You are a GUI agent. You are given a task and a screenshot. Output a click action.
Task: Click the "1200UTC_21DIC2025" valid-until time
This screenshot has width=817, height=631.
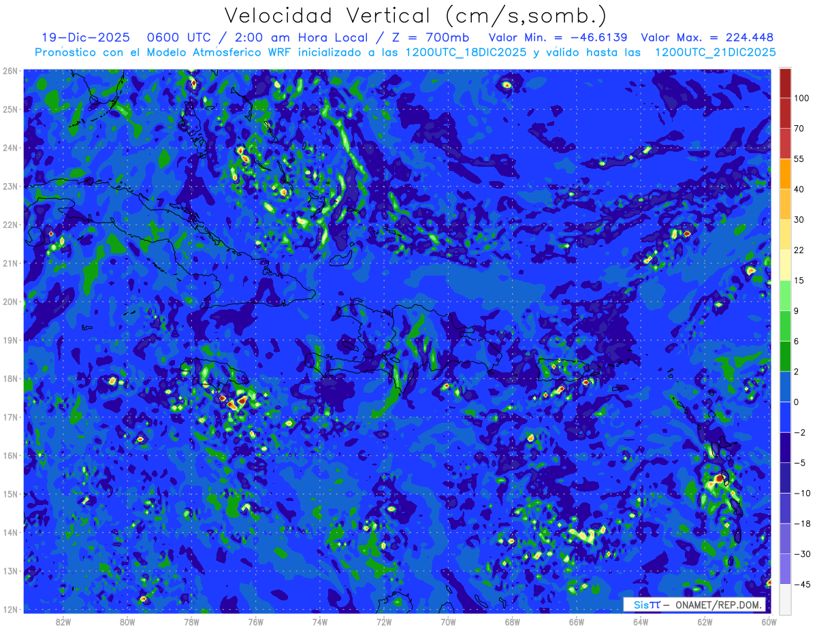(715, 52)
